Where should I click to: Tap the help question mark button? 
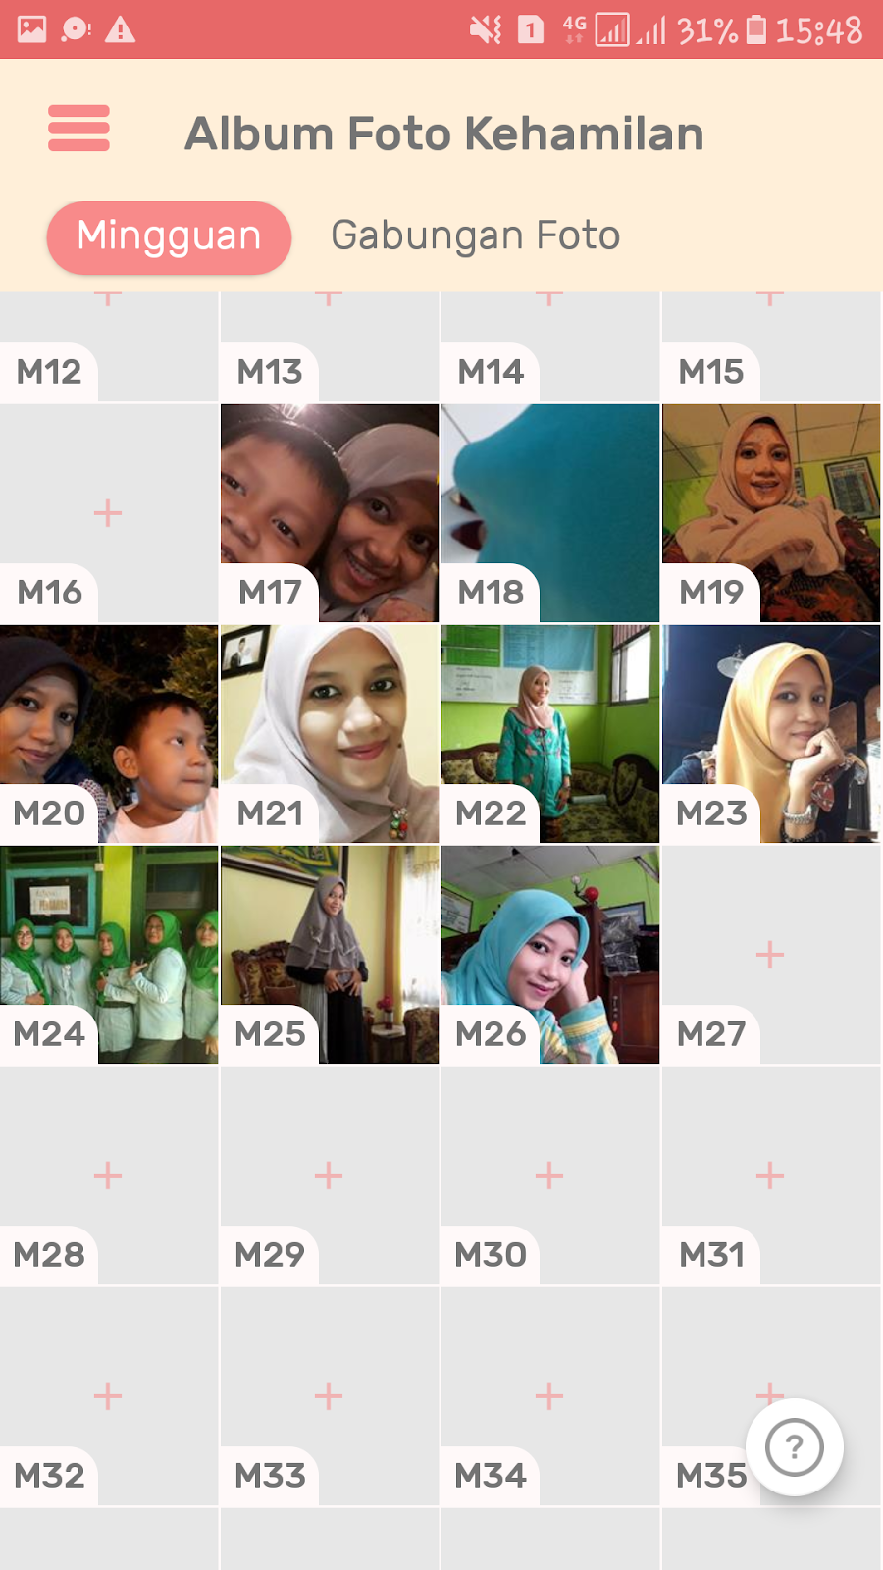(x=794, y=1446)
